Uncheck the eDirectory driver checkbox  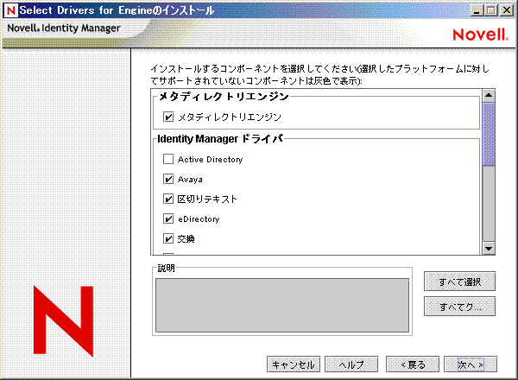tap(168, 218)
